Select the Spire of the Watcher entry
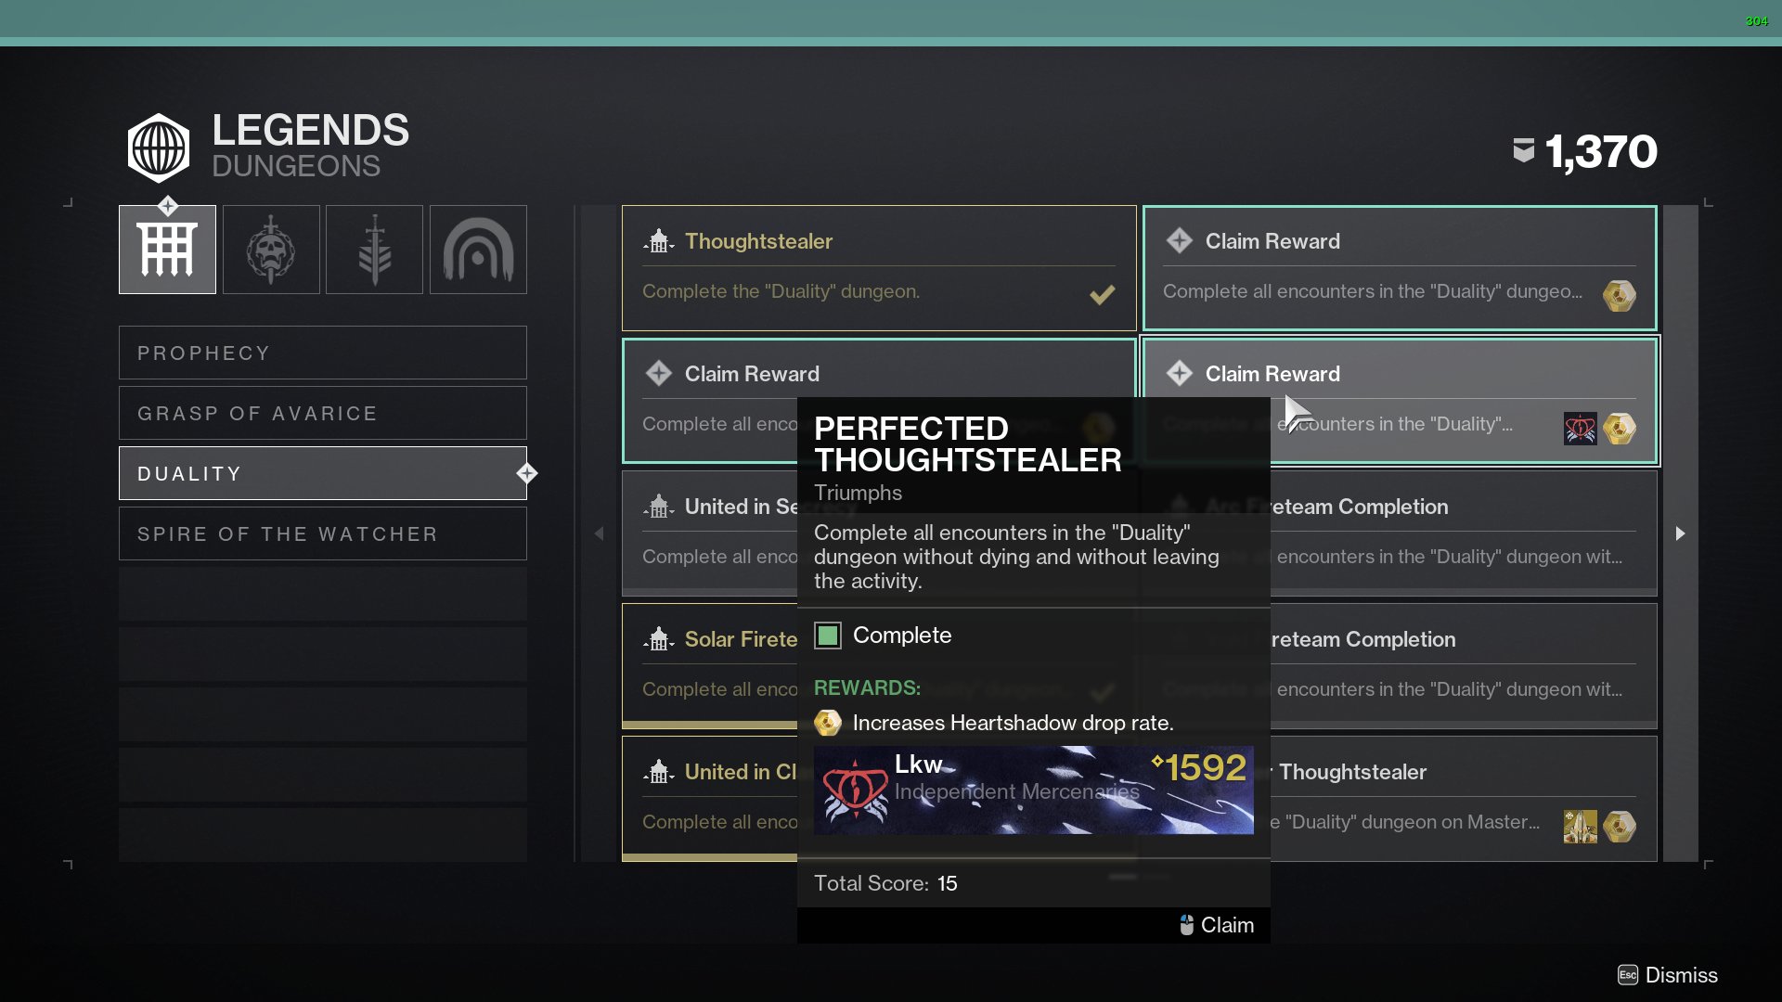This screenshot has height=1002, width=1782. coord(323,533)
